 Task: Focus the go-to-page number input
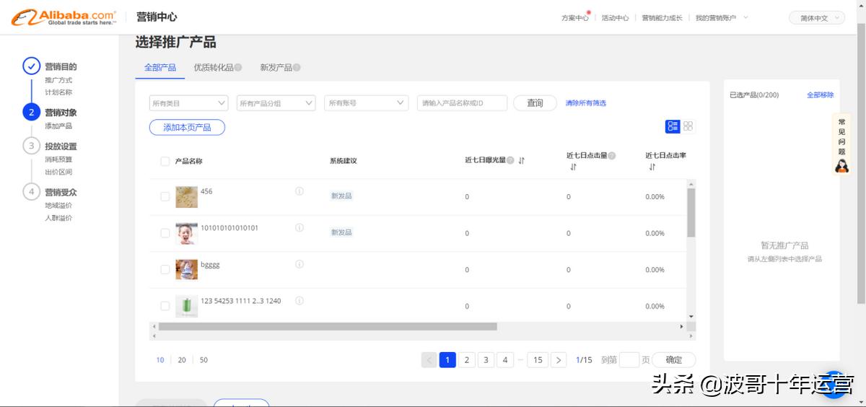coord(629,359)
